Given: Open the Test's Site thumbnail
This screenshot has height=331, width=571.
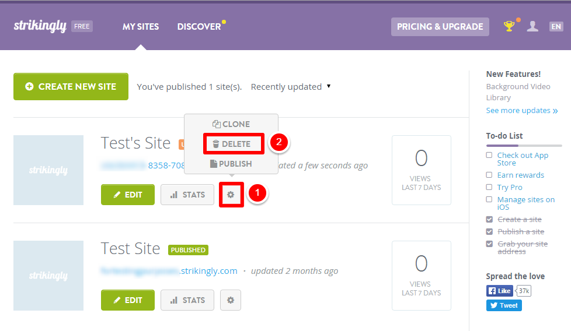Looking at the screenshot, I should [48, 170].
